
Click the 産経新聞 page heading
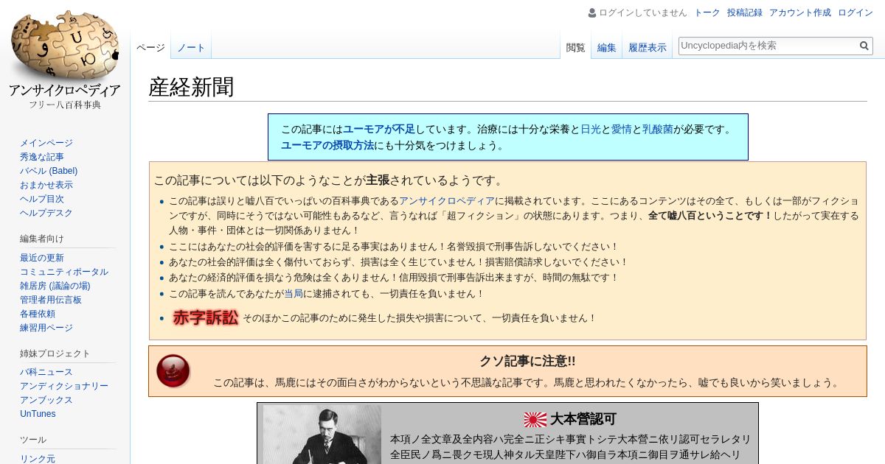point(191,87)
